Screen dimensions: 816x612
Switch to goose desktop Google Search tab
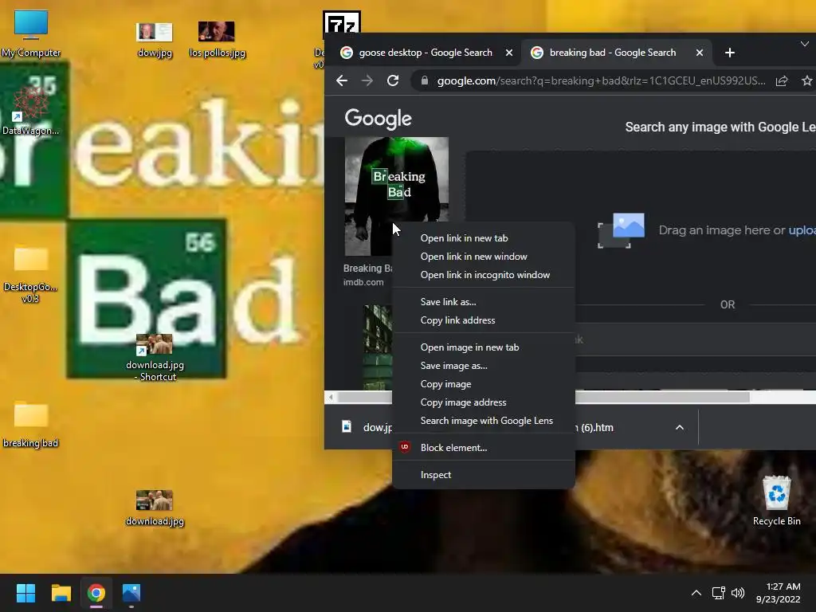tap(426, 53)
